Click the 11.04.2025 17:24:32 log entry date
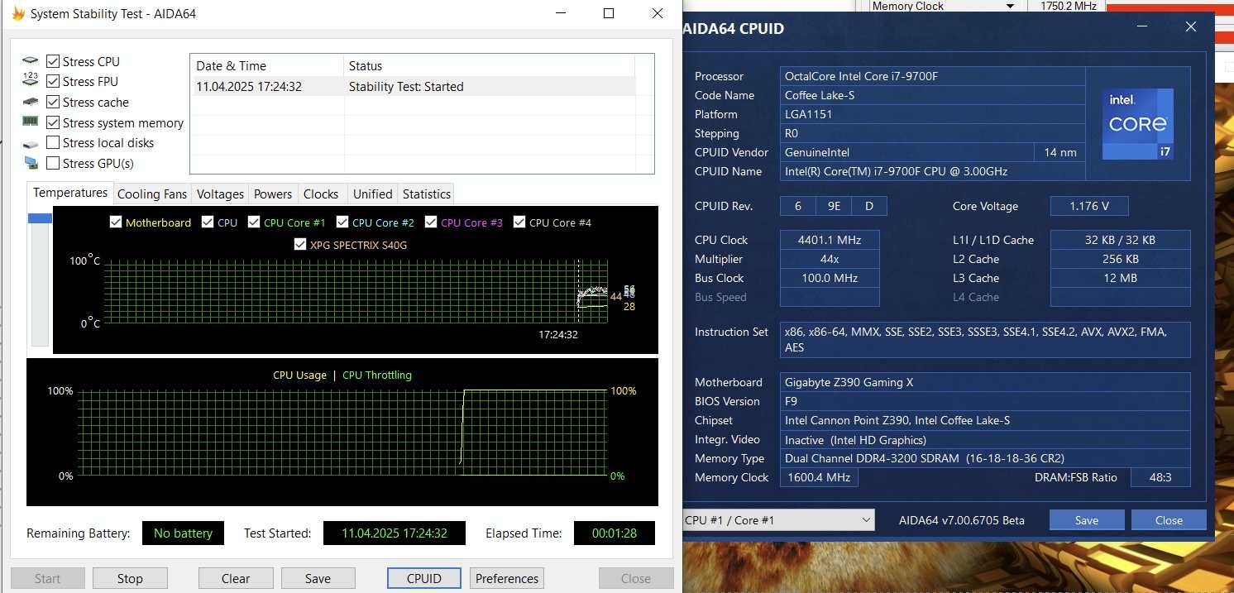Screen dimensions: 1234x593 pos(249,86)
